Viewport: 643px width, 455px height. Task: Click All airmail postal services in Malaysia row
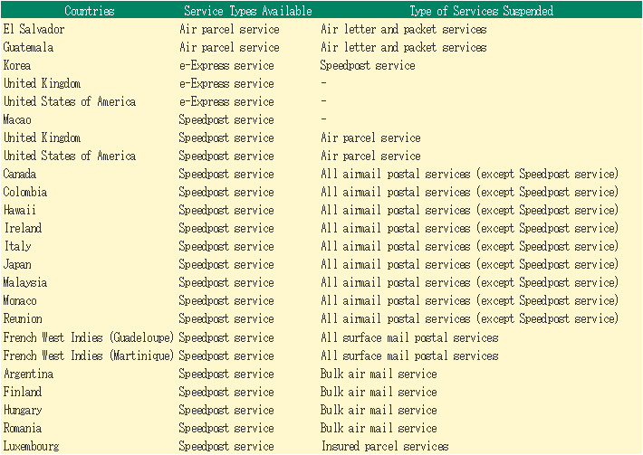point(469,282)
